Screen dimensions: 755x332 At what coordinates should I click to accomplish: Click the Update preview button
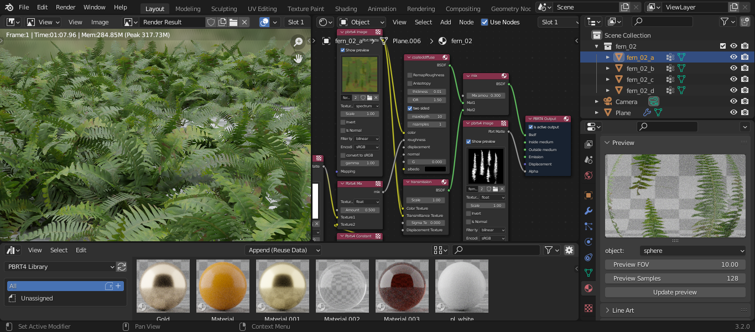(675, 292)
